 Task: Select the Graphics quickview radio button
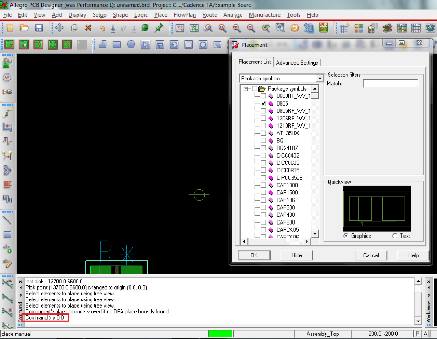click(346, 236)
